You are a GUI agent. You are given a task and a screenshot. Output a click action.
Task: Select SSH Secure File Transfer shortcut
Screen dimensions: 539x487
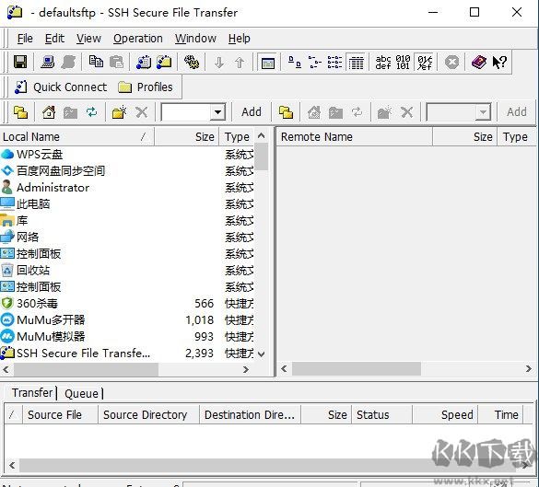tap(76, 354)
